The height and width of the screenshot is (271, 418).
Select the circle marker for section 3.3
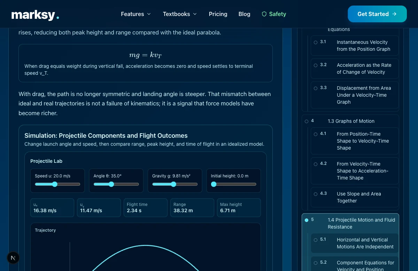click(316, 88)
